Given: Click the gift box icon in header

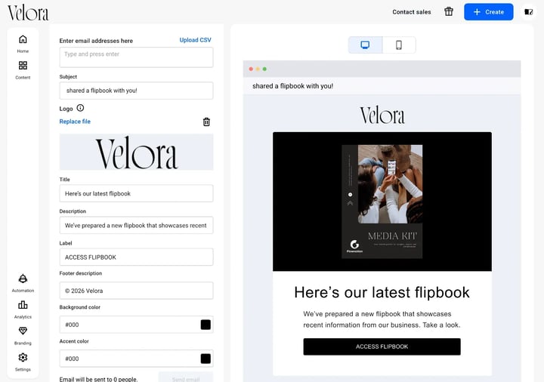Looking at the screenshot, I should point(449,12).
